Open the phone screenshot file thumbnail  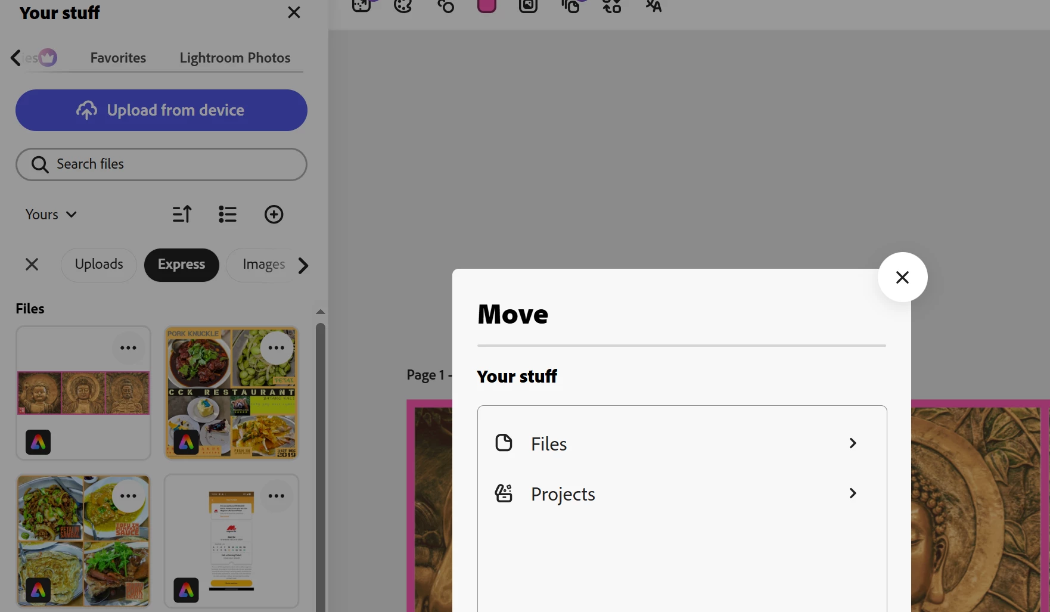(231, 541)
